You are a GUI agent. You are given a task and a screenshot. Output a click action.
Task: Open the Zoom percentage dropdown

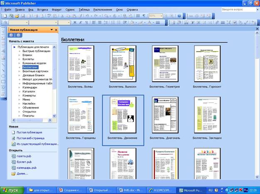click(161, 16)
